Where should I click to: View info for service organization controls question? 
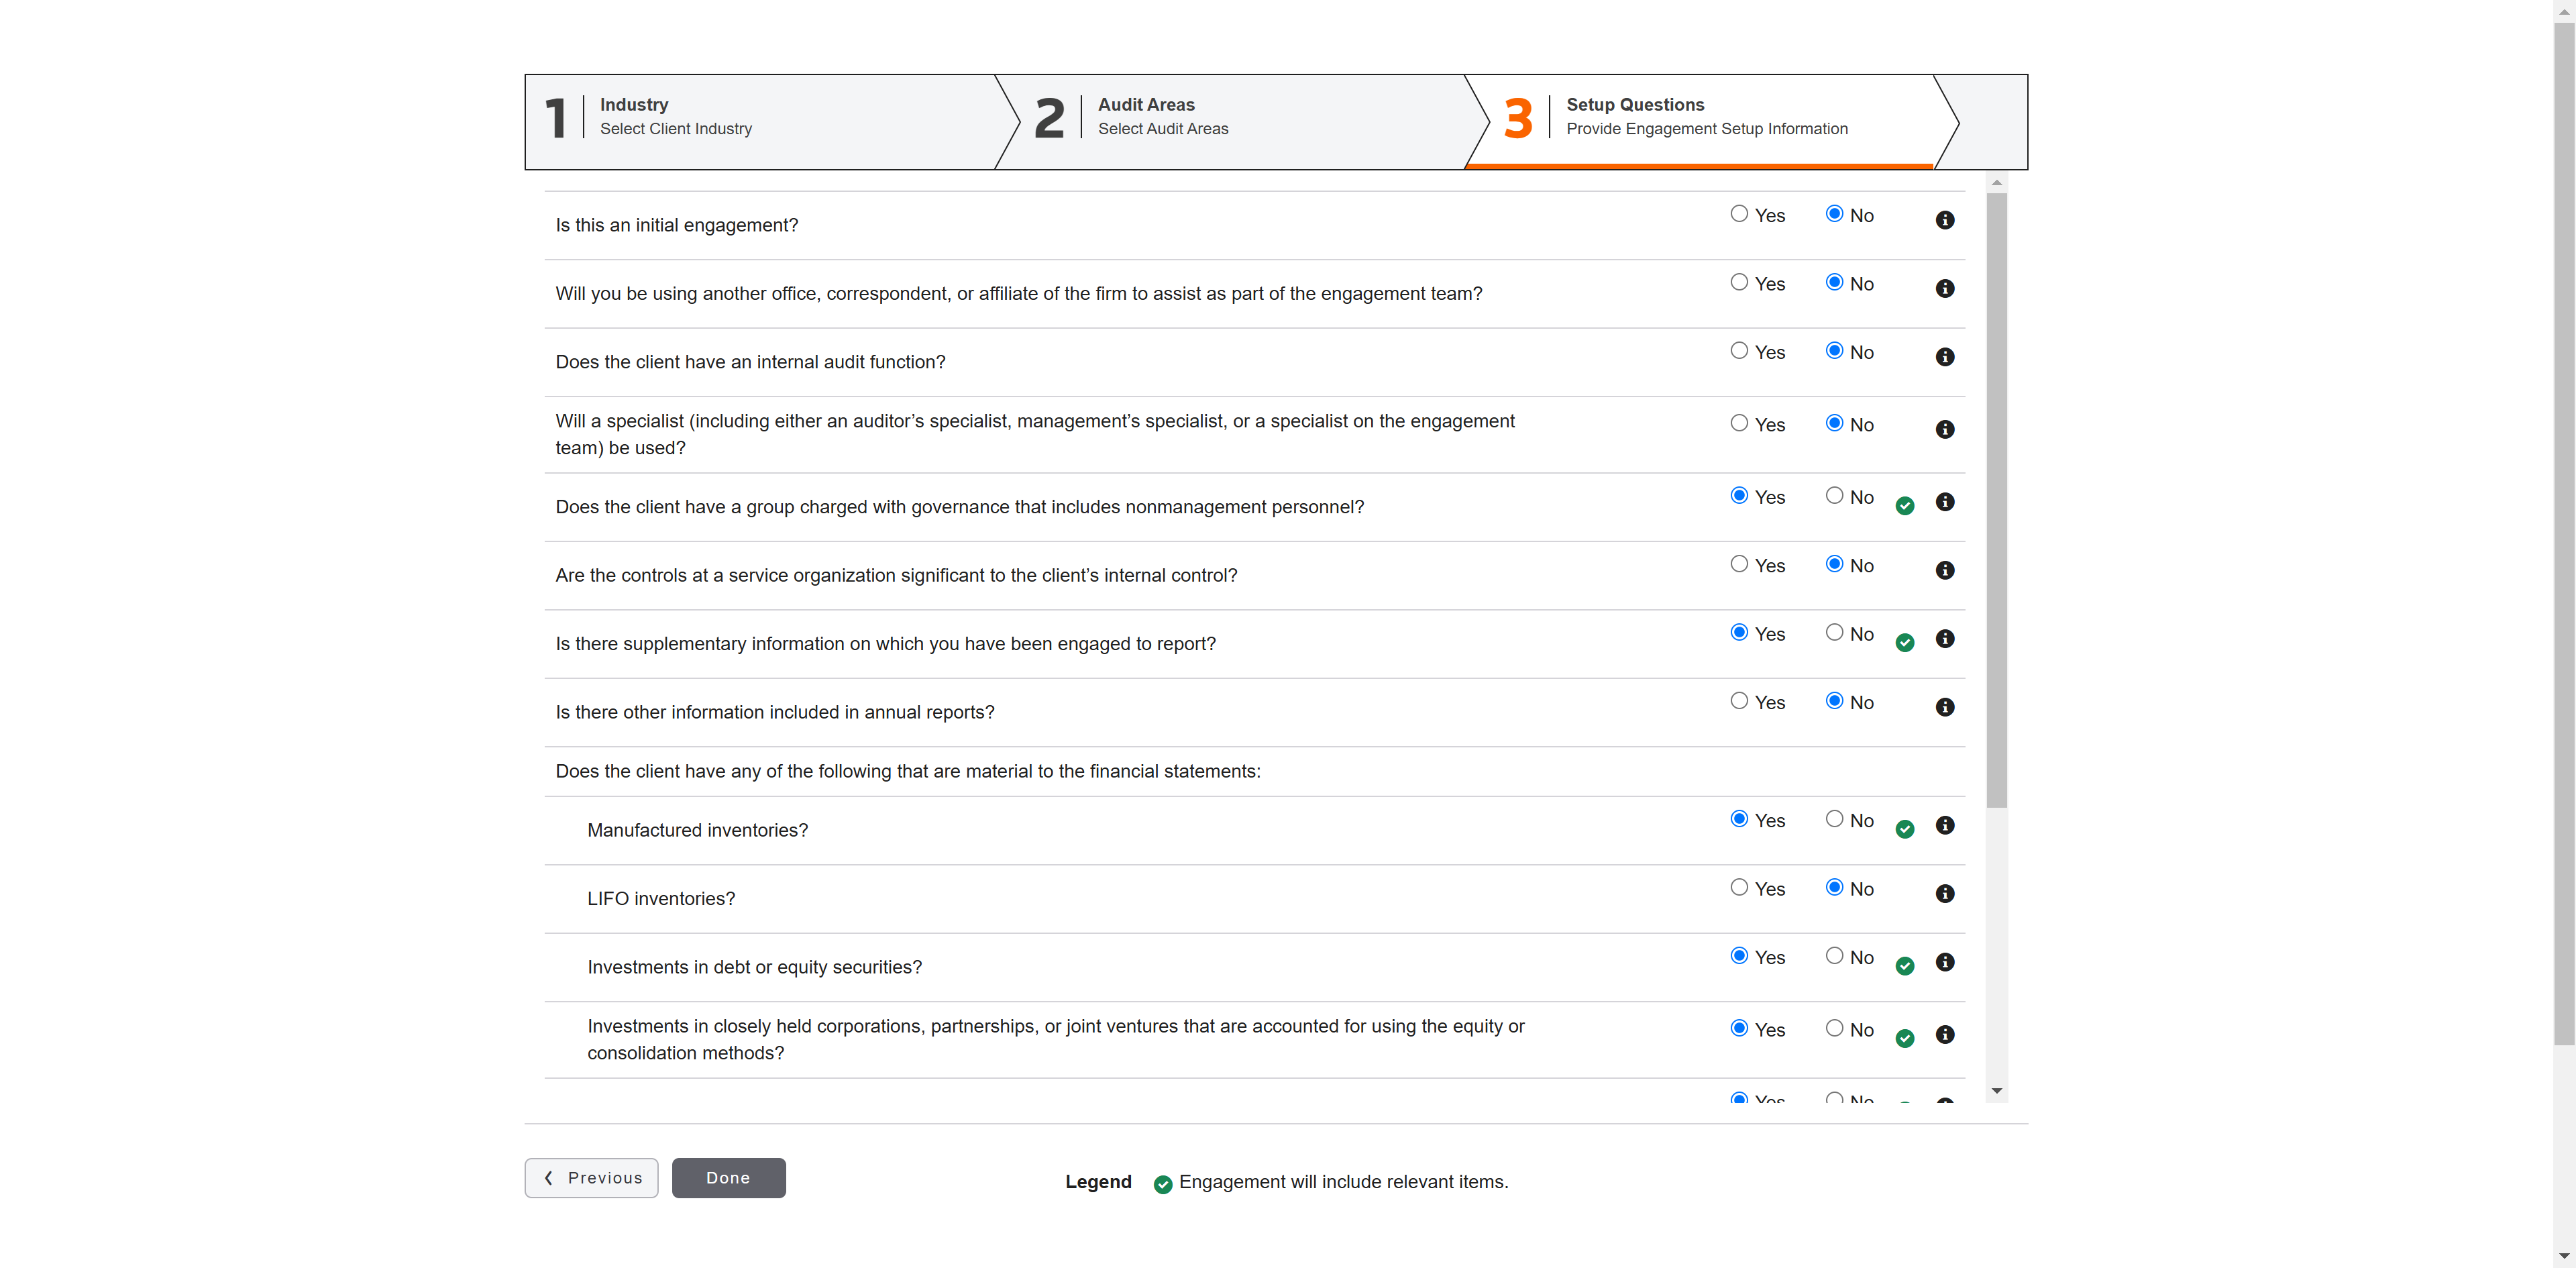(1944, 570)
